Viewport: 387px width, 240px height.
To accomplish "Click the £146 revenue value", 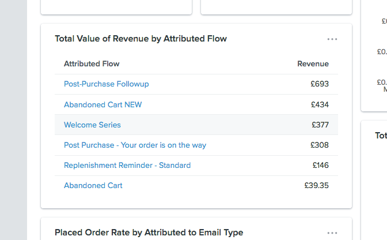I will [x=320, y=165].
